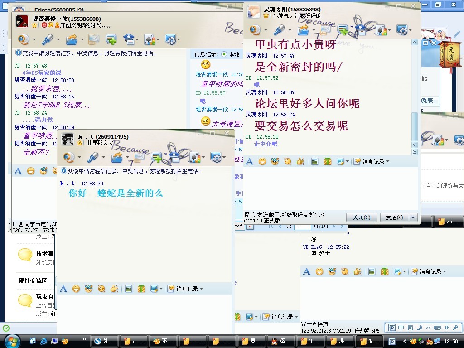This screenshot has width=464, height=348.
Task: Start voice chat in 堤否涌偻一依 window
Action: pos(47,39)
